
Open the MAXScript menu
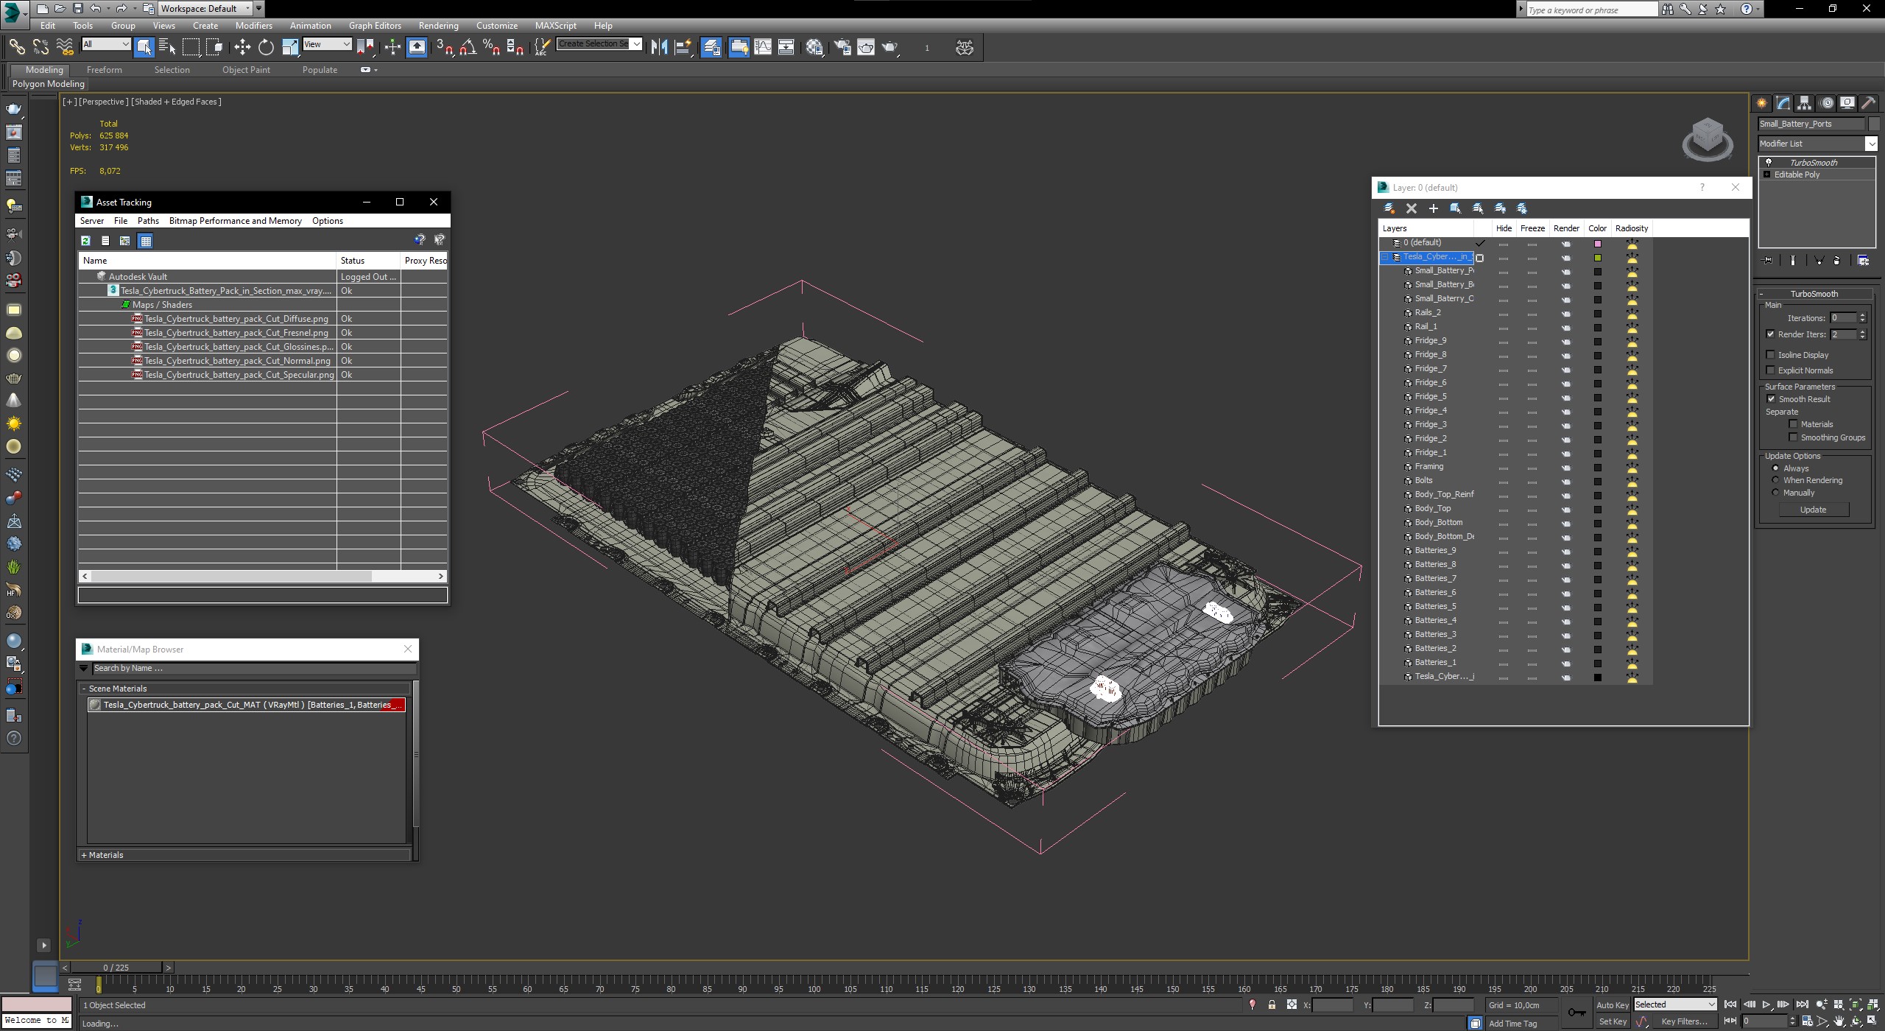point(555,25)
